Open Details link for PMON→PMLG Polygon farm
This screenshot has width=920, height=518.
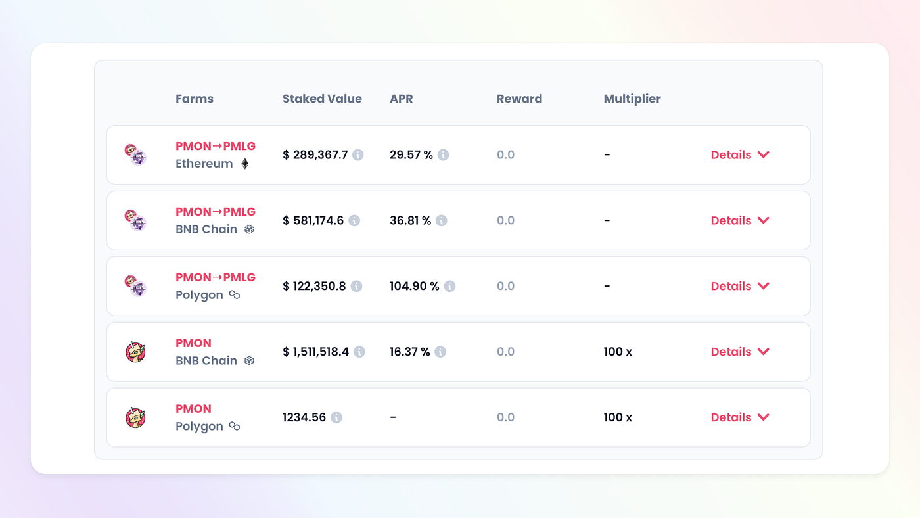pos(731,287)
